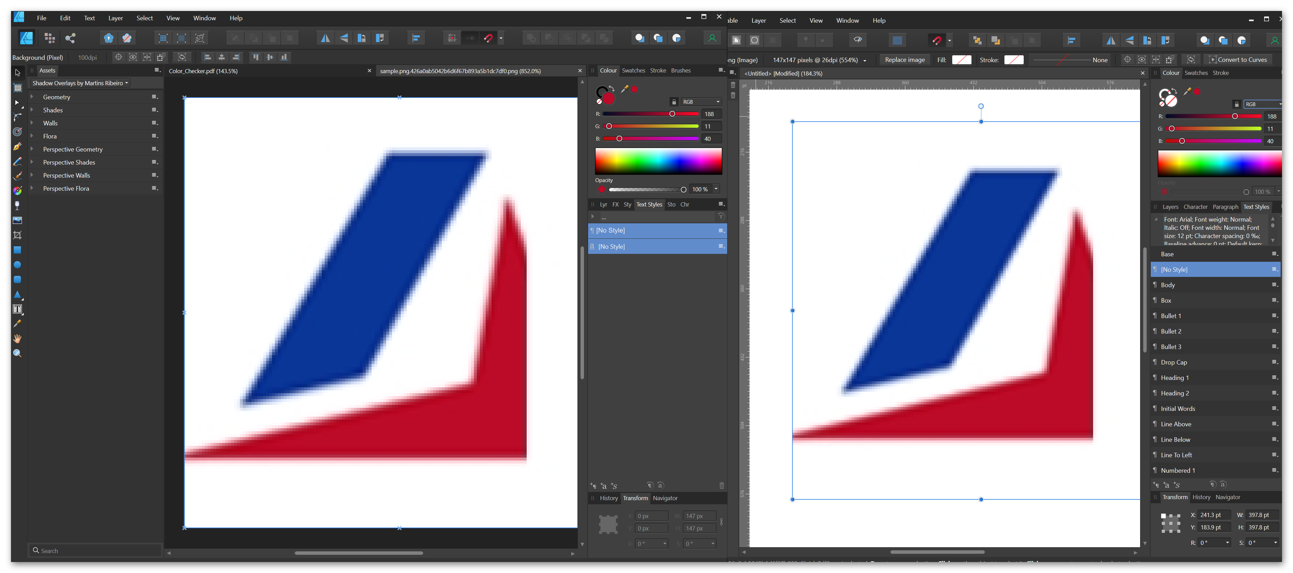Open Shadow Overlays asset category dropdown
This screenshot has height=573, width=1293.
click(x=80, y=83)
